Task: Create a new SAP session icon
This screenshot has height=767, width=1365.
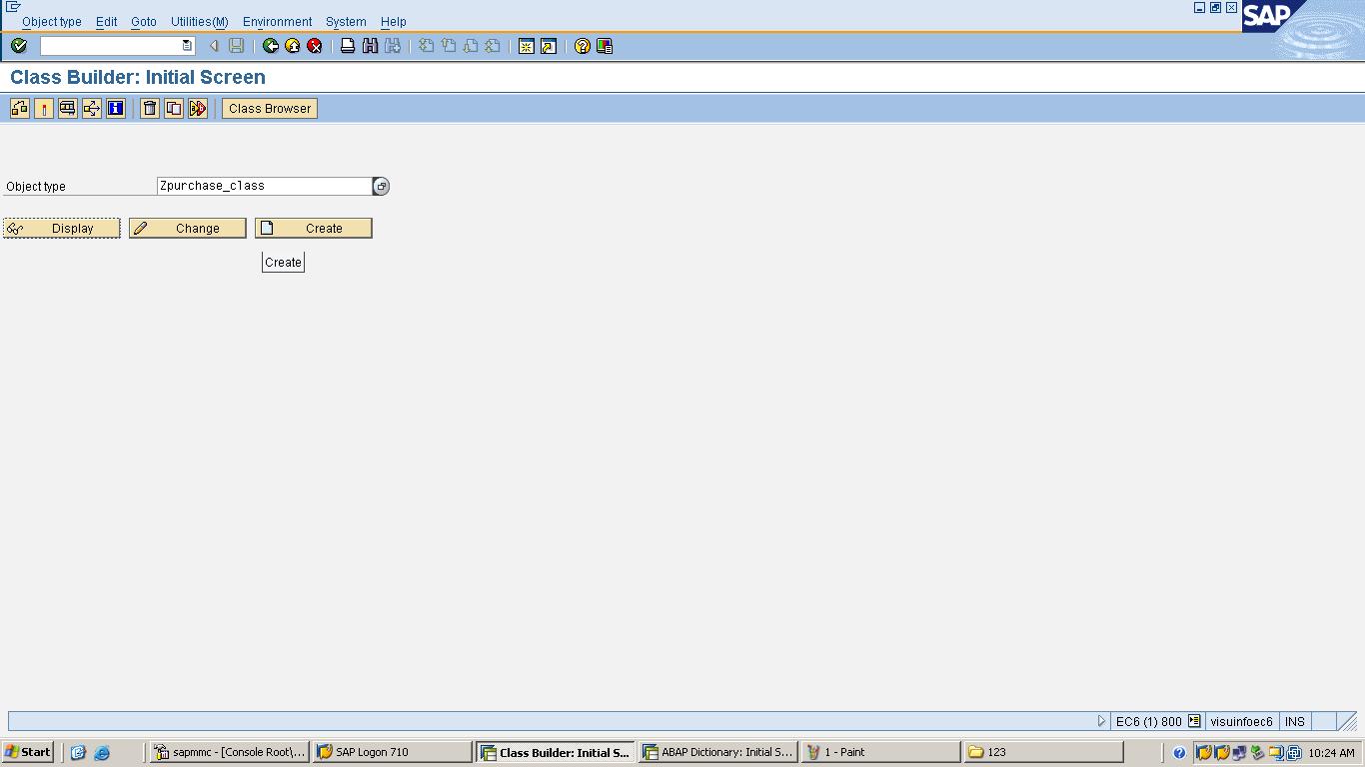Action: click(x=525, y=45)
